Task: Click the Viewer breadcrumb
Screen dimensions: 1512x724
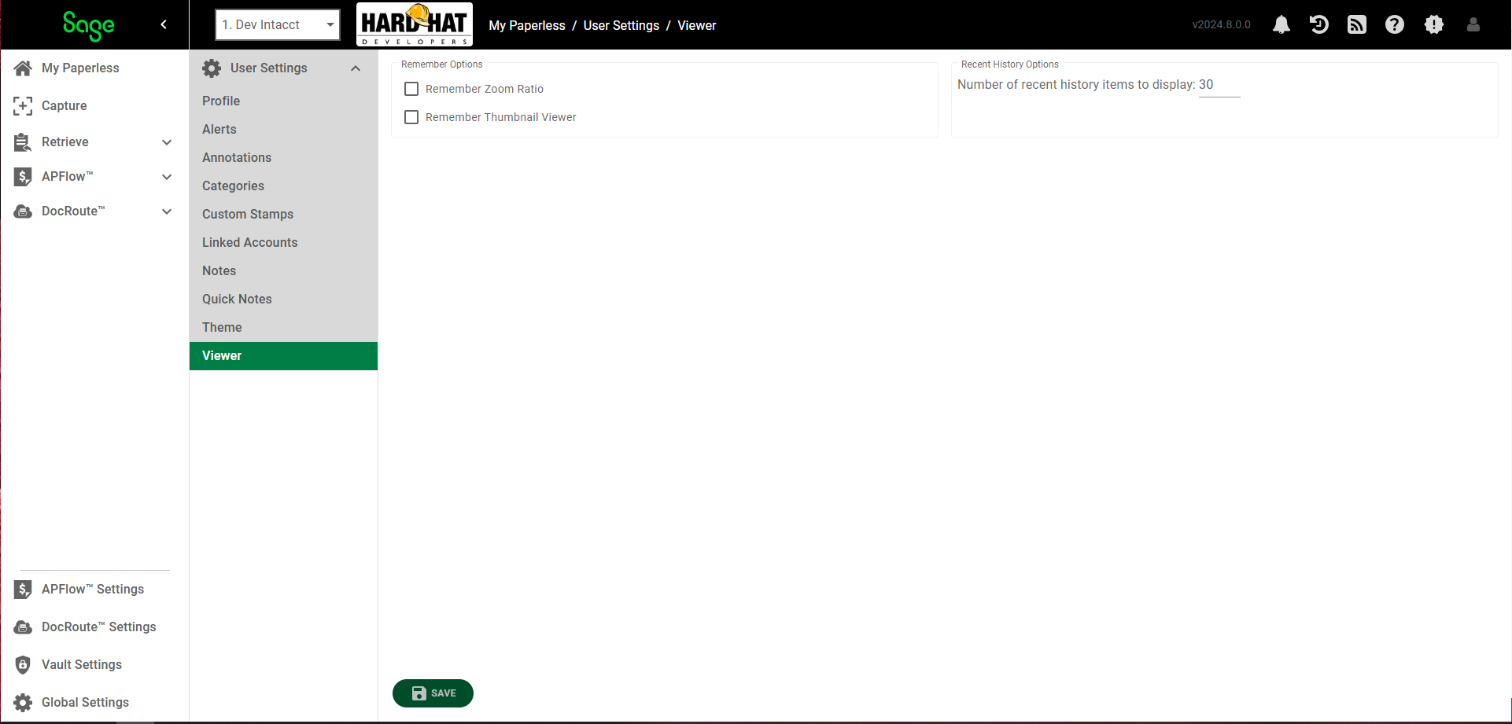Action: [x=697, y=25]
